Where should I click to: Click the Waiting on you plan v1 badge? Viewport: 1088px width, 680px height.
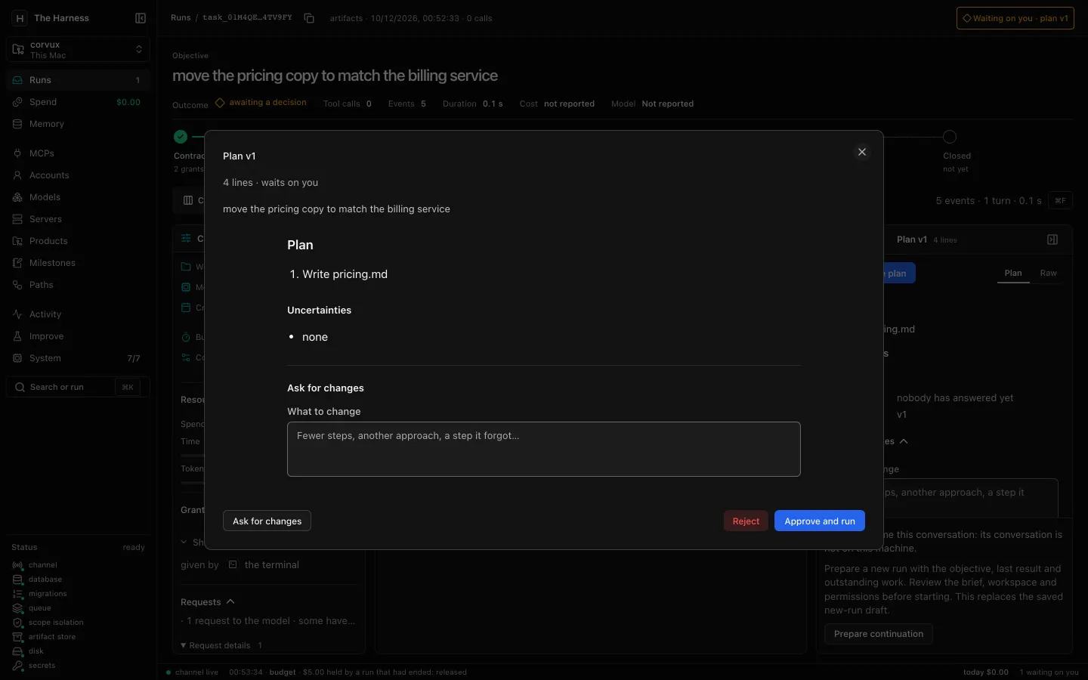tap(1015, 18)
